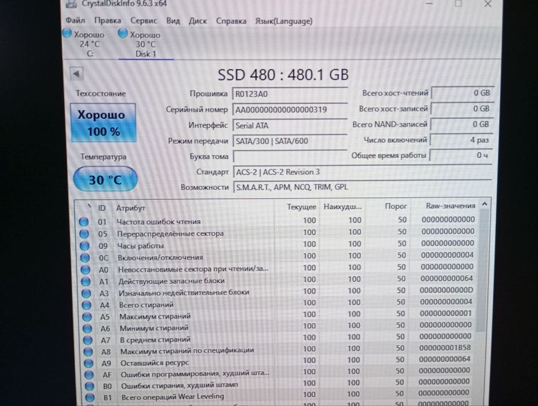Click the status icon for attribute 09
The height and width of the screenshot is (406, 538).
pyautogui.click(x=85, y=246)
